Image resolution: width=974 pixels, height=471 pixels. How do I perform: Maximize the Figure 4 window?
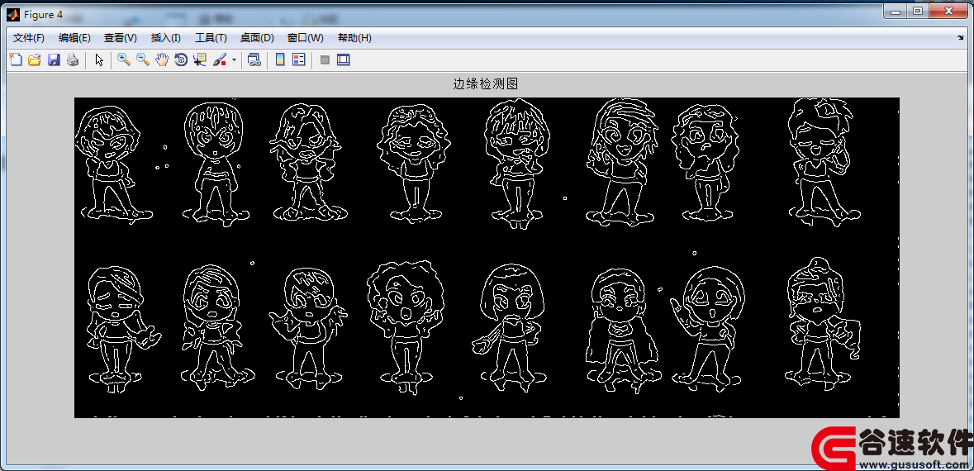(918, 11)
